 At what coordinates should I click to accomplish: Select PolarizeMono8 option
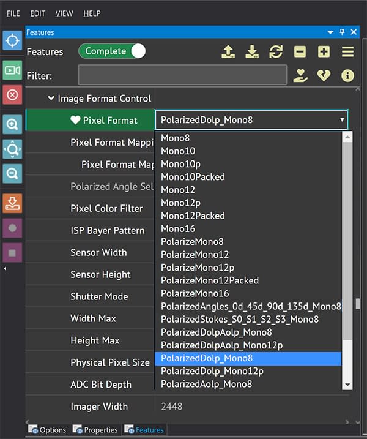[x=248, y=241]
